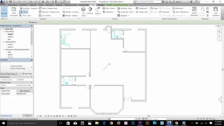The width and height of the screenshot is (224, 126).
Task: Close the Project Browser panel
Action: (32, 26)
